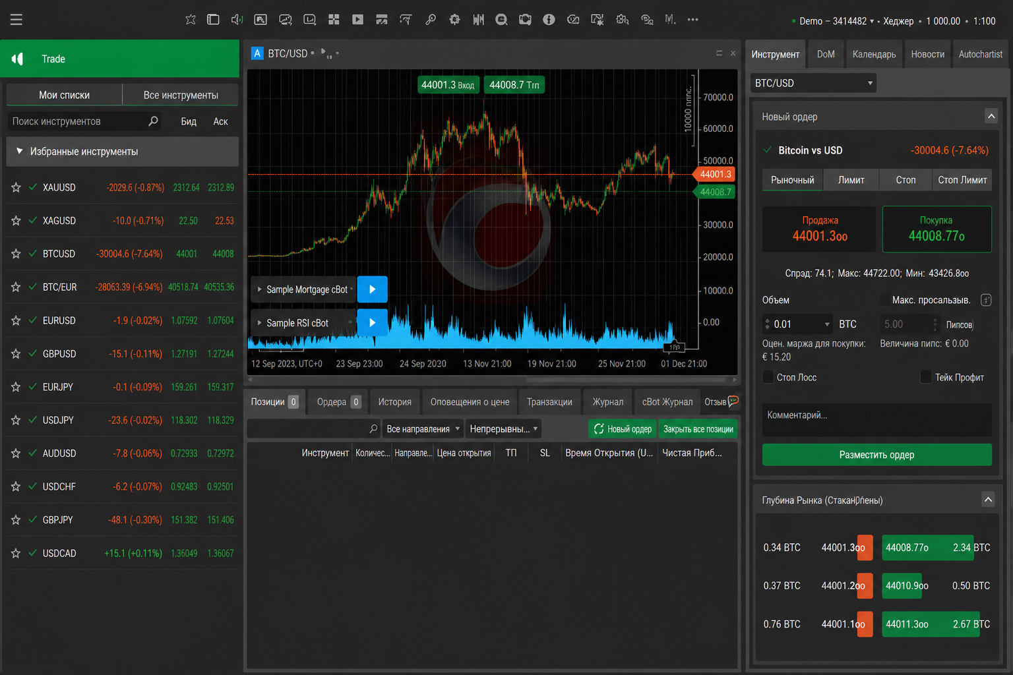Select the Лимит order type tab
The image size is (1013, 675).
tap(851, 180)
